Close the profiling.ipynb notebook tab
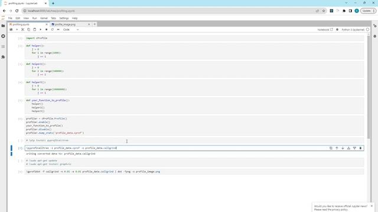 pyautogui.click(x=47, y=25)
